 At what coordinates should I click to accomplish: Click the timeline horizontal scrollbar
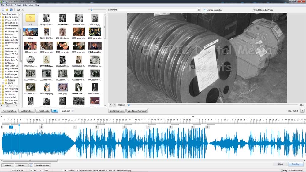tap(30, 160)
